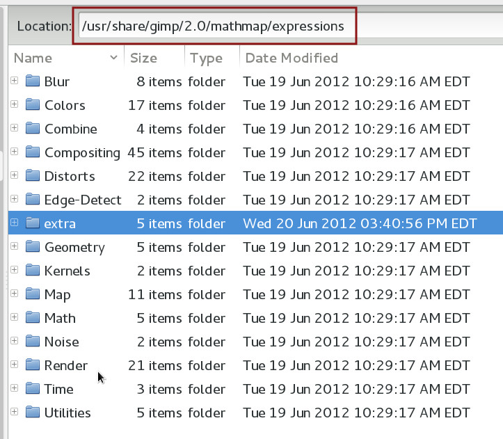
Task: Select the Combine folder name
Action: pos(70,129)
